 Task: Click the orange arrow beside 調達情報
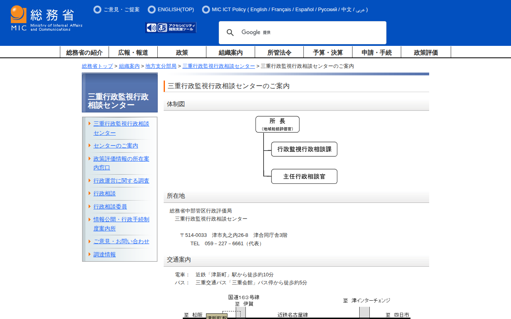[90, 254]
